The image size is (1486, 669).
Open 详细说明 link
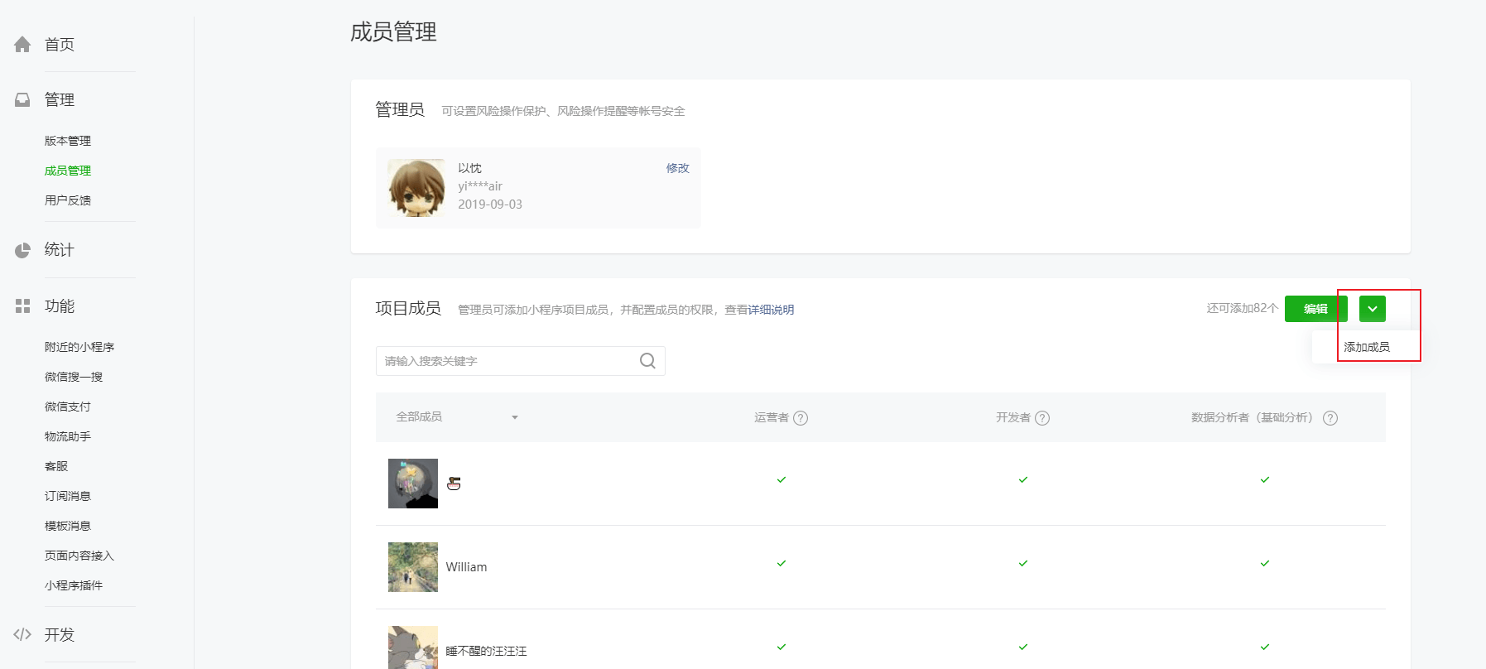pos(771,310)
